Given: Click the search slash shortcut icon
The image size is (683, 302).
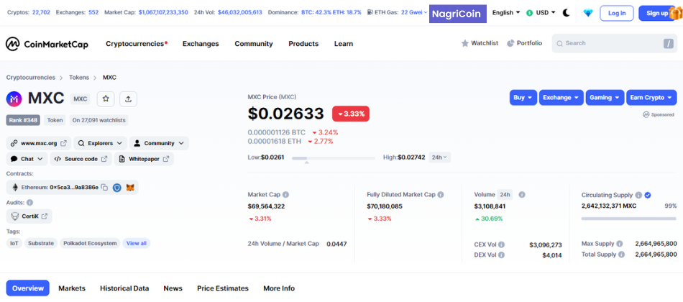Looking at the screenshot, I should click(x=668, y=44).
